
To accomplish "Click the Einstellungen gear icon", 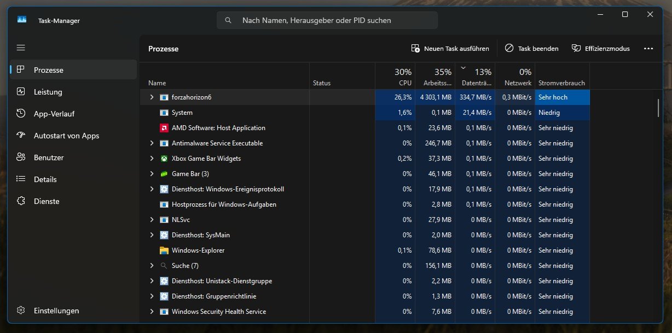I will click(x=21, y=311).
